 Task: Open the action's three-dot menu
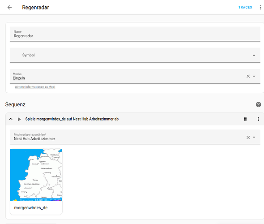coord(258,119)
